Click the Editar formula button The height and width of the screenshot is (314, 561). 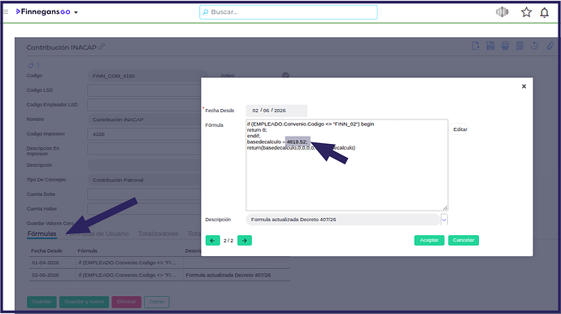[459, 129]
